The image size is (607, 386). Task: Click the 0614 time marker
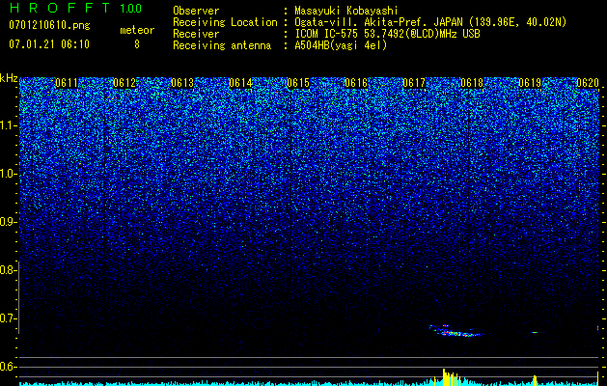pos(240,83)
